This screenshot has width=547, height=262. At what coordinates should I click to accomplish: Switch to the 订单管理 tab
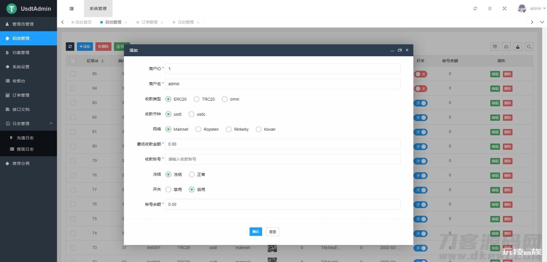[149, 22]
